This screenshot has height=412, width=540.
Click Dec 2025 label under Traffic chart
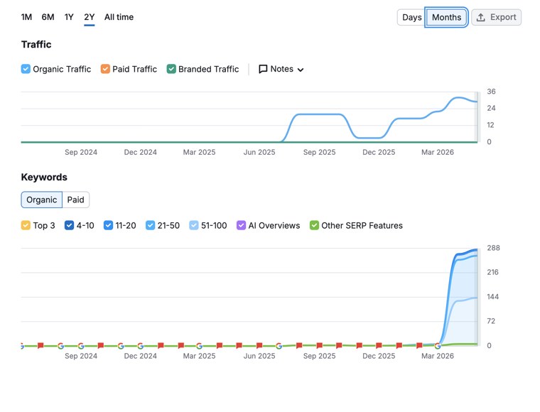[x=379, y=152]
